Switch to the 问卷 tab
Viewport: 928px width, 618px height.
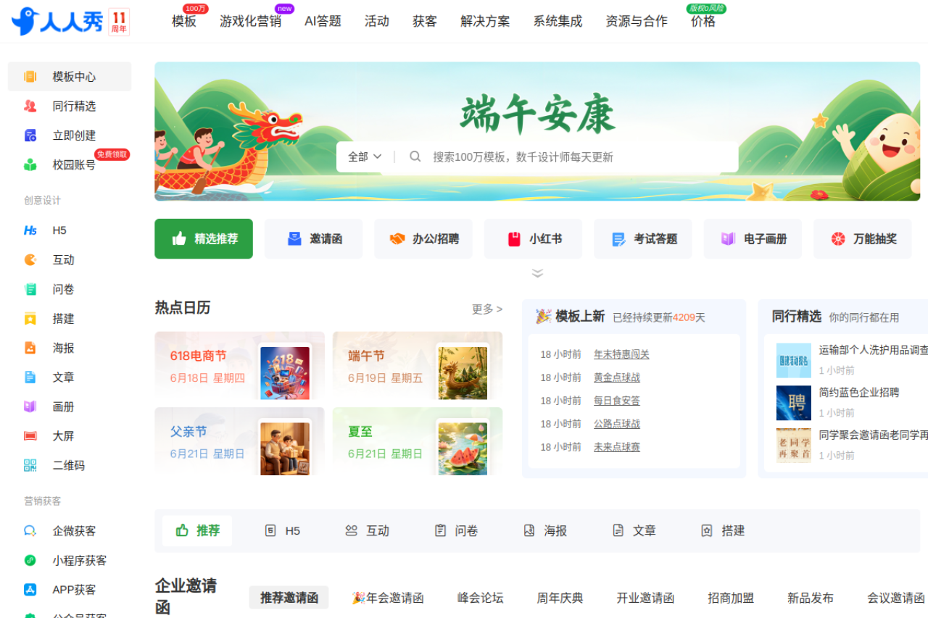click(456, 531)
